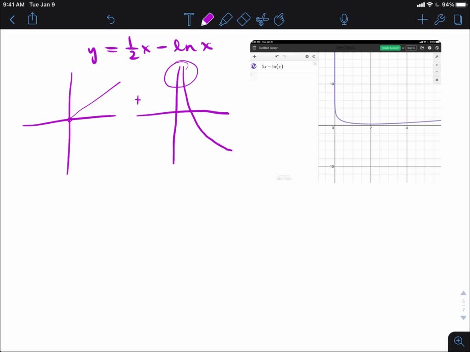This screenshot has width=470, height=352.
Task: Select the Text tool
Action: 189,19
